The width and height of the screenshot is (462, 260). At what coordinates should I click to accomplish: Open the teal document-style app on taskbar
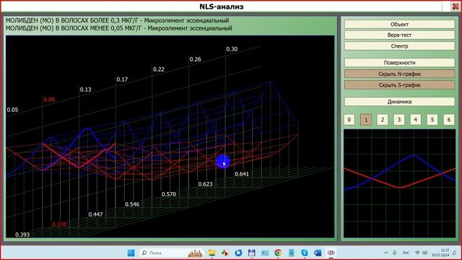[291, 253]
